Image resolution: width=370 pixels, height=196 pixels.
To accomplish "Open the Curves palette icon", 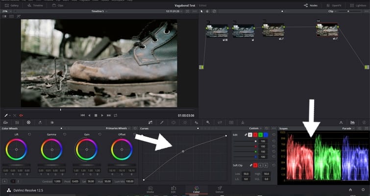I will [x=151, y=122].
